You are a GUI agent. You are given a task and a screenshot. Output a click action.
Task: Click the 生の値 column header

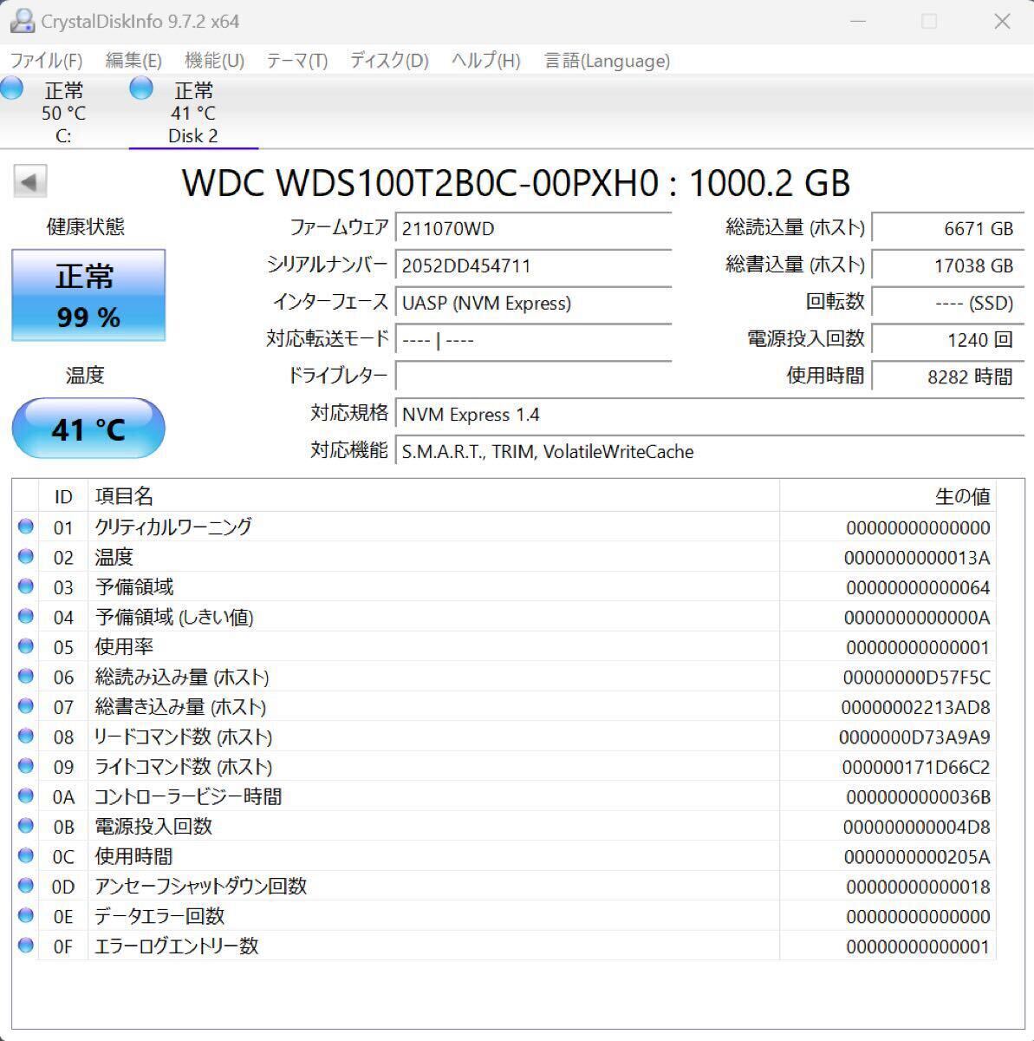coord(962,496)
